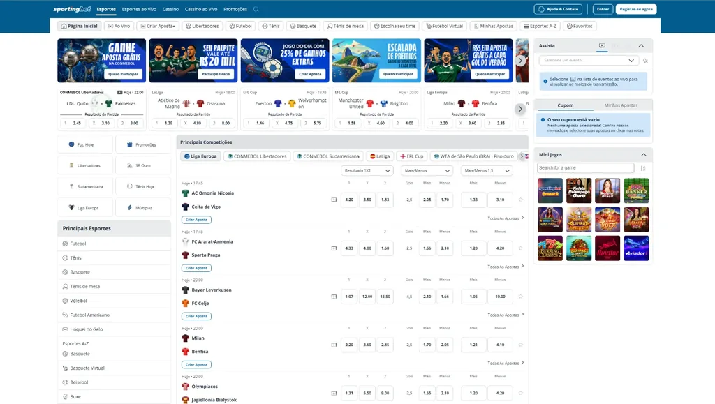Image resolution: width=715 pixels, height=404 pixels.
Task: Show next featured matches arrow
Action: point(520,109)
